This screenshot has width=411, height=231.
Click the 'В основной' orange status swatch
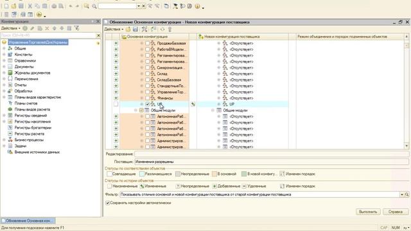pyautogui.click(x=214, y=174)
